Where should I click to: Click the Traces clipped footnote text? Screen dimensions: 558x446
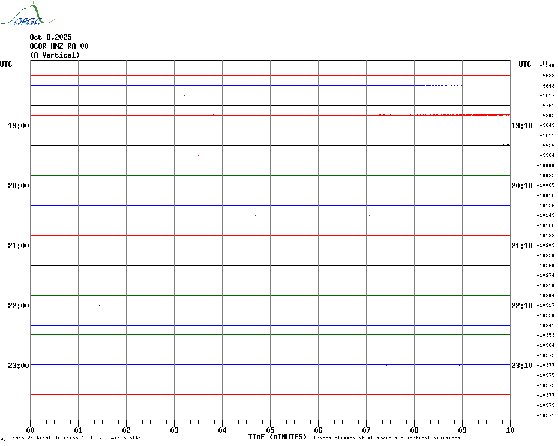click(386, 438)
